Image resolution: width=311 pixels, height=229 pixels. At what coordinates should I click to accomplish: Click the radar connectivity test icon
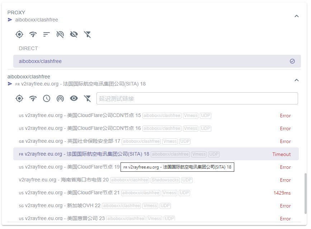click(60, 98)
